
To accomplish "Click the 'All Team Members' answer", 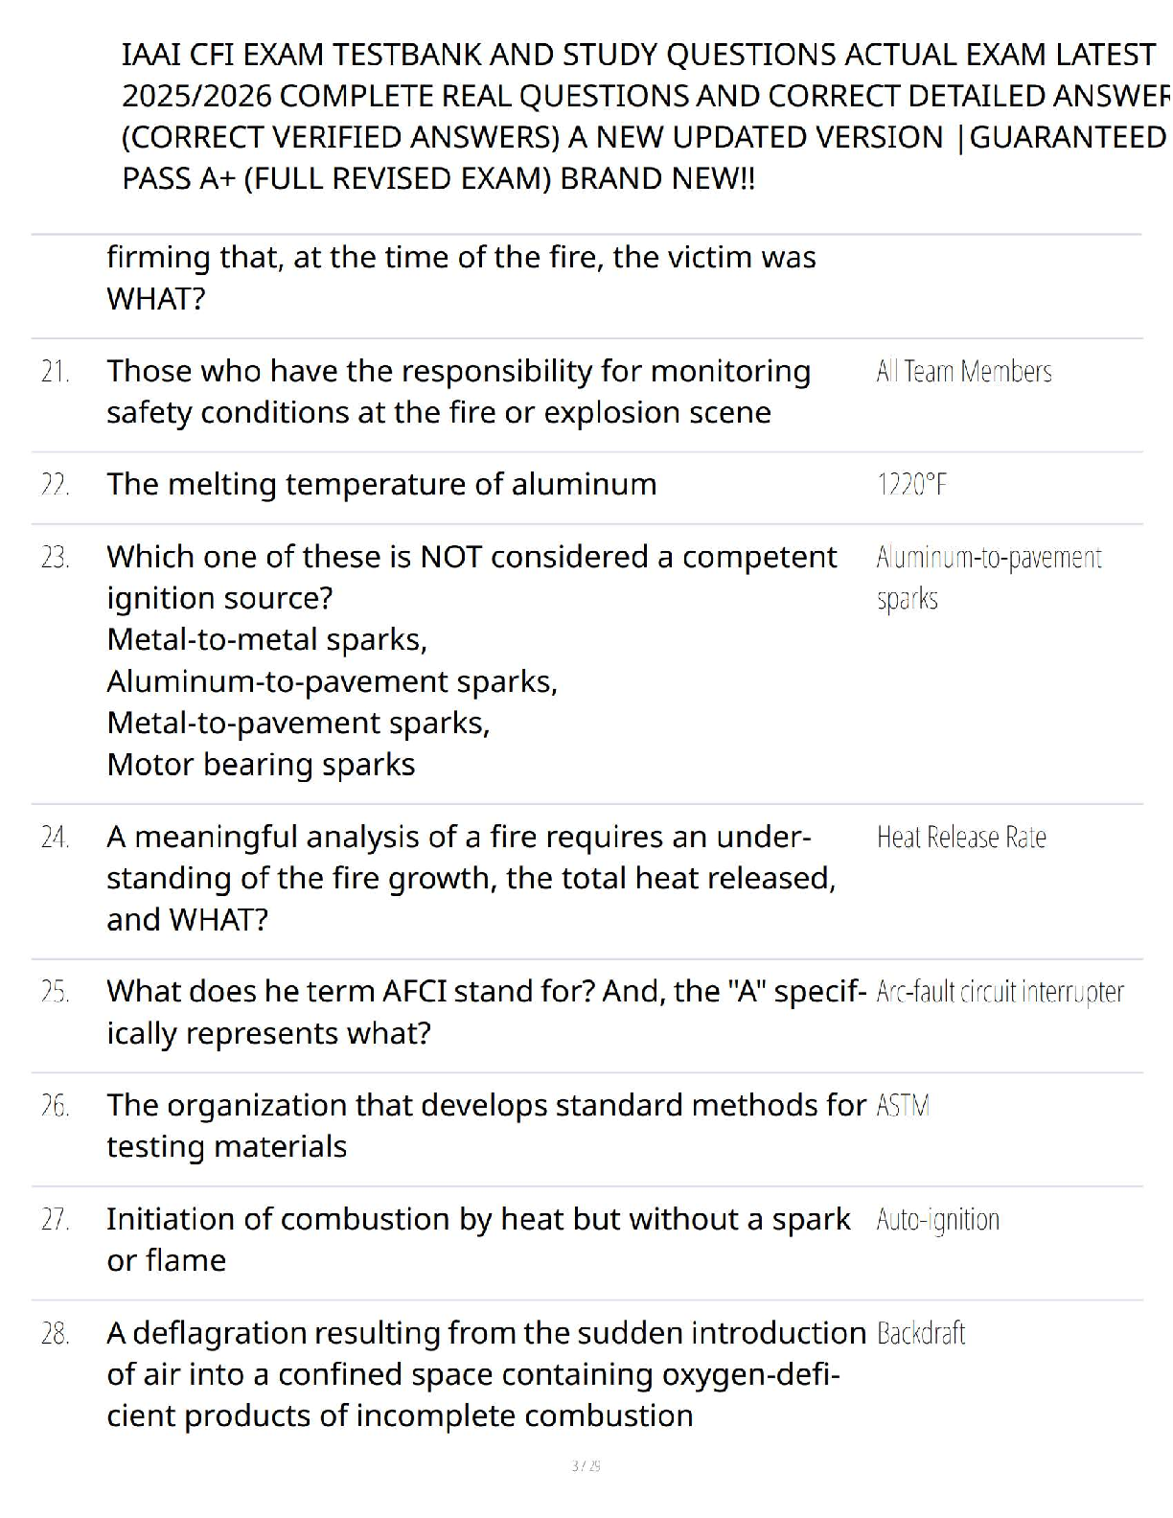I will [964, 372].
